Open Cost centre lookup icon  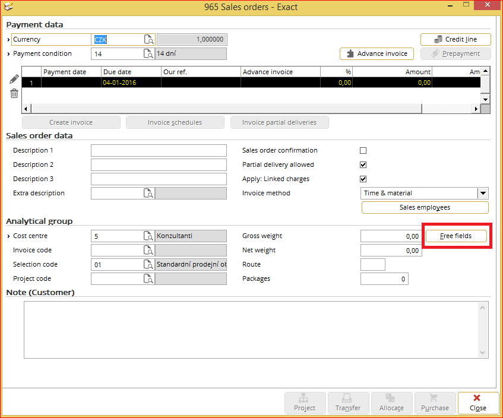click(x=148, y=236)
